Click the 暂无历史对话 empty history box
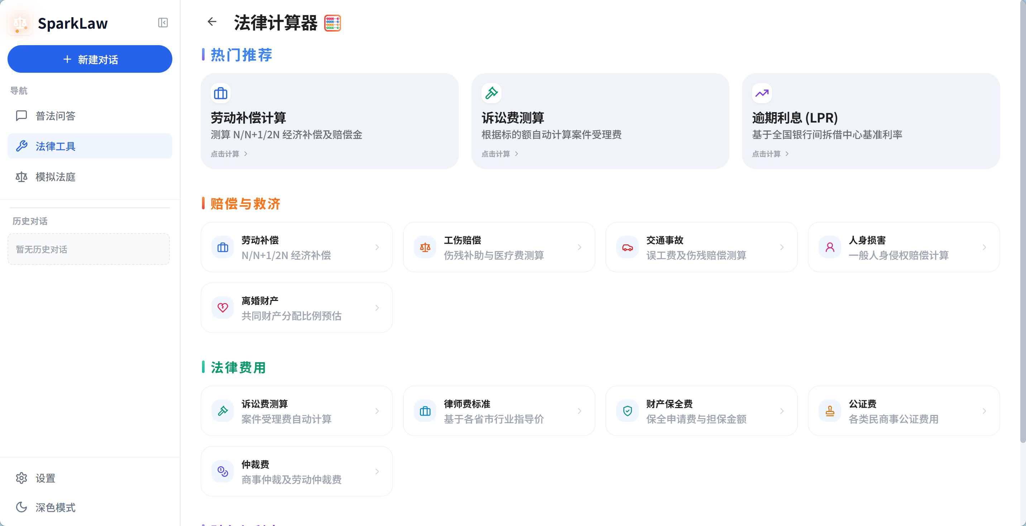The image size is (1026, 526). point(89,249)
